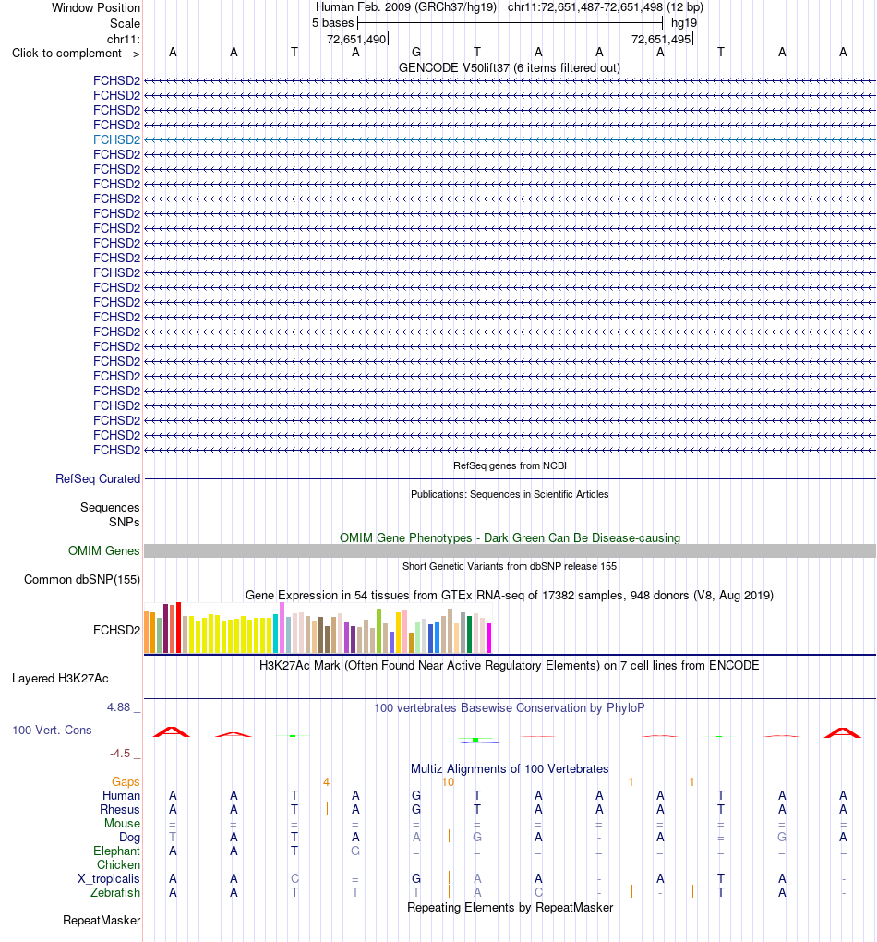This screenshot has width=877, height=942.
Task: Open the RefSeq Curated track label
Action: coord(98,478)
